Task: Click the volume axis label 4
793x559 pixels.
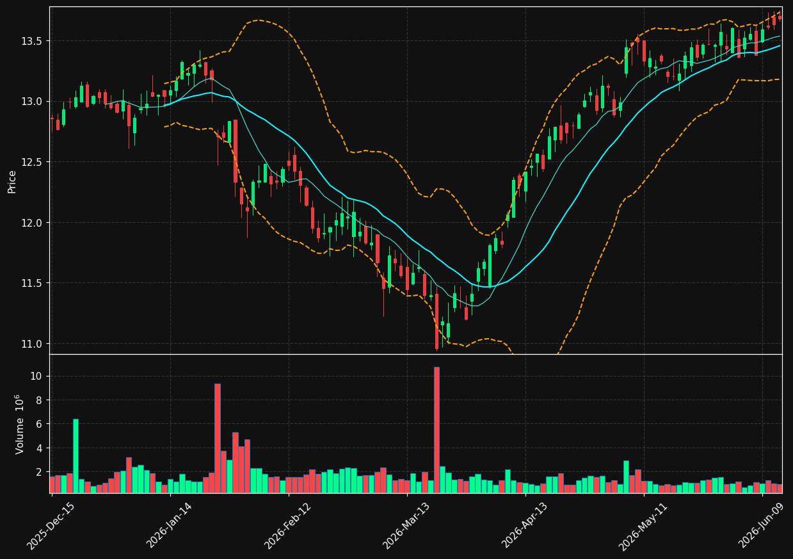Action: pyautogui.click(x=40, y=448)
